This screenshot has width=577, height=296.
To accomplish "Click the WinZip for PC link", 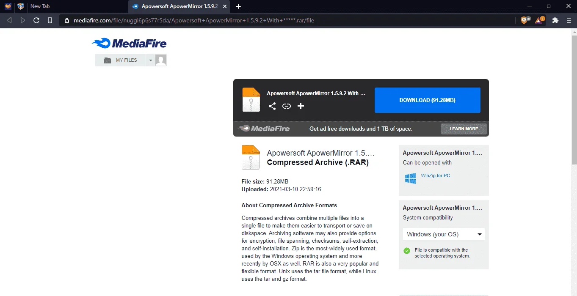I will pos(435,175).
